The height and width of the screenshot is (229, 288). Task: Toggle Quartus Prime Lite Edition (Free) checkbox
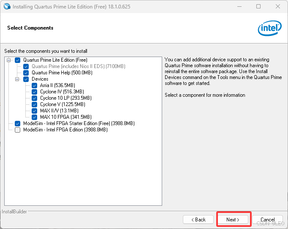18,60
